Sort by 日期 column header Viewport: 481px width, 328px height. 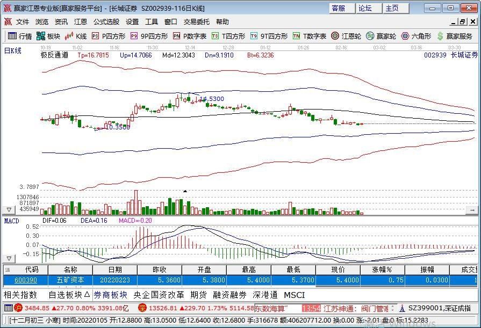[x=114, y=270]
